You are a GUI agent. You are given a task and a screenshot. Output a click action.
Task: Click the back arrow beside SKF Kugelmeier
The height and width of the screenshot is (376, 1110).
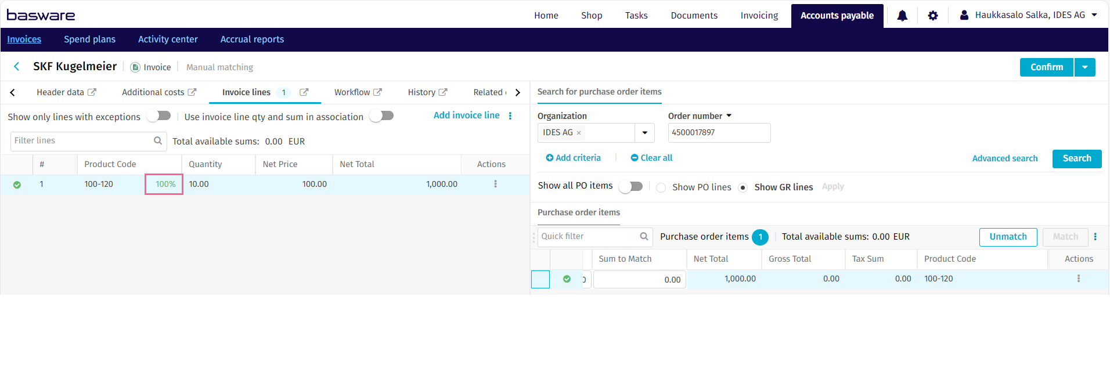point(17,67)
